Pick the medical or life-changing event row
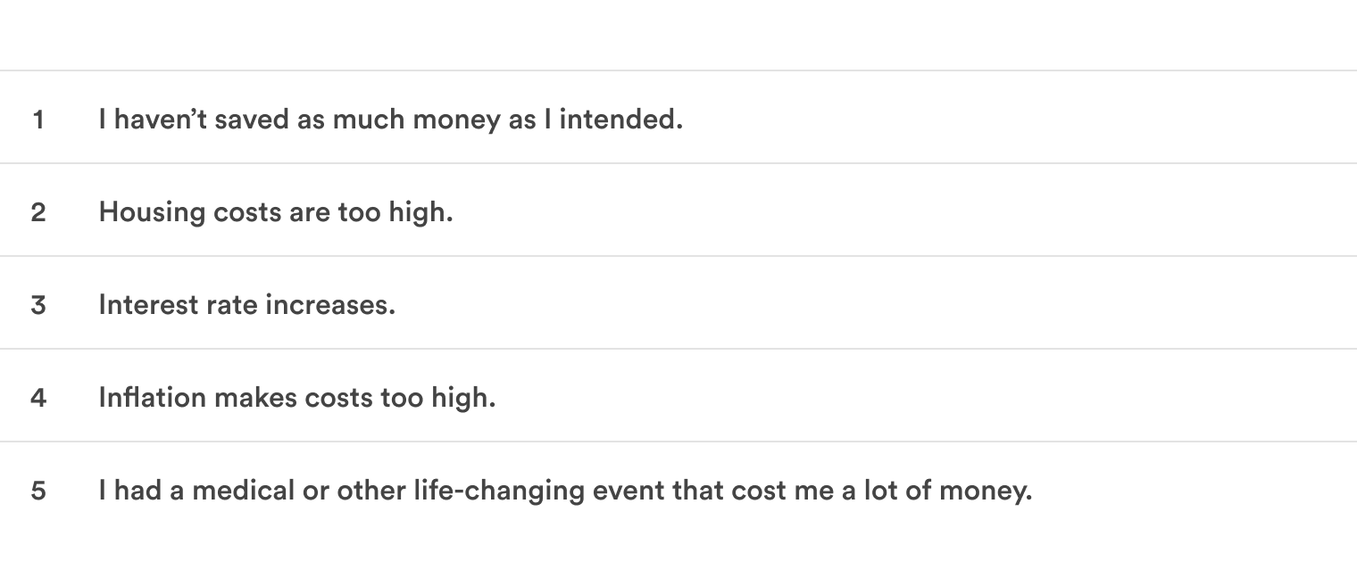1357x578 pixels. coord(678,489)
